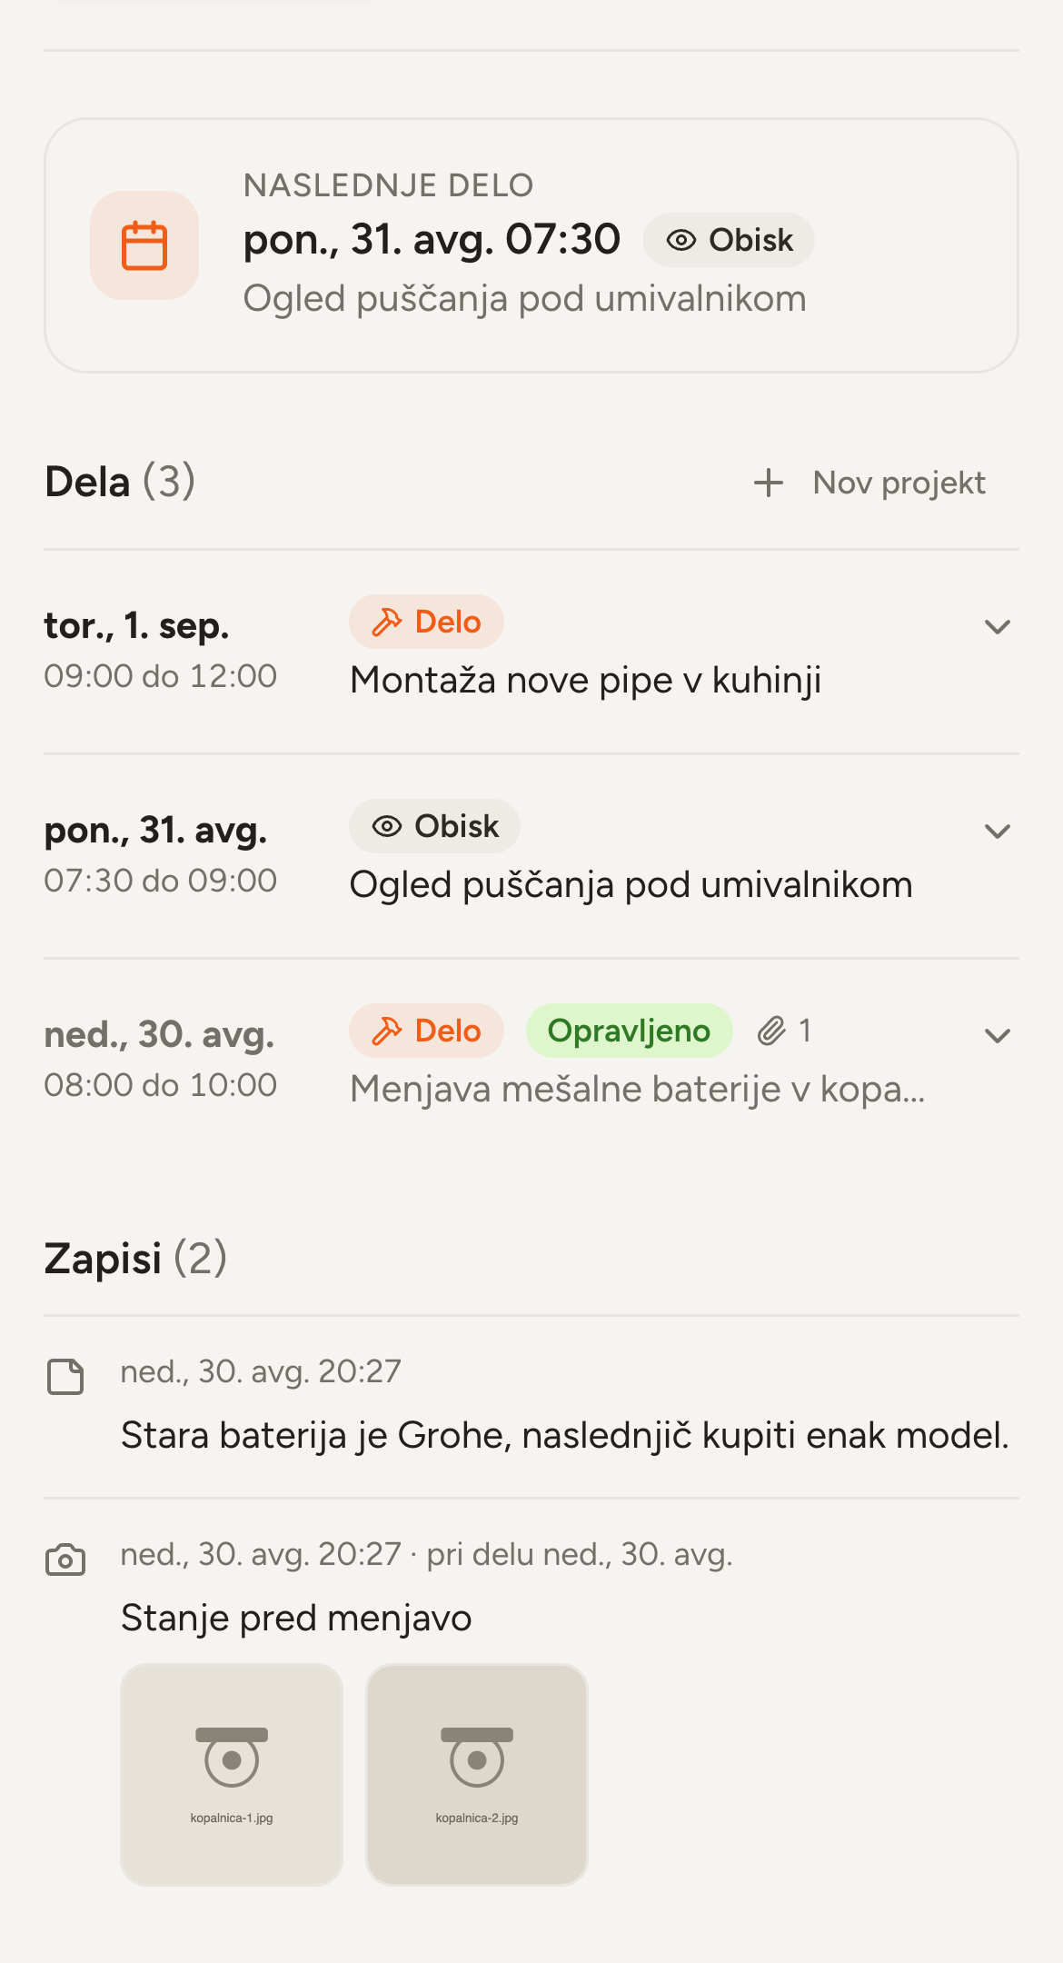This screenshot has height=1963, width=1063.
Task: Expand the Montaža nove pipe v kuhinji row
Action: 998,627
